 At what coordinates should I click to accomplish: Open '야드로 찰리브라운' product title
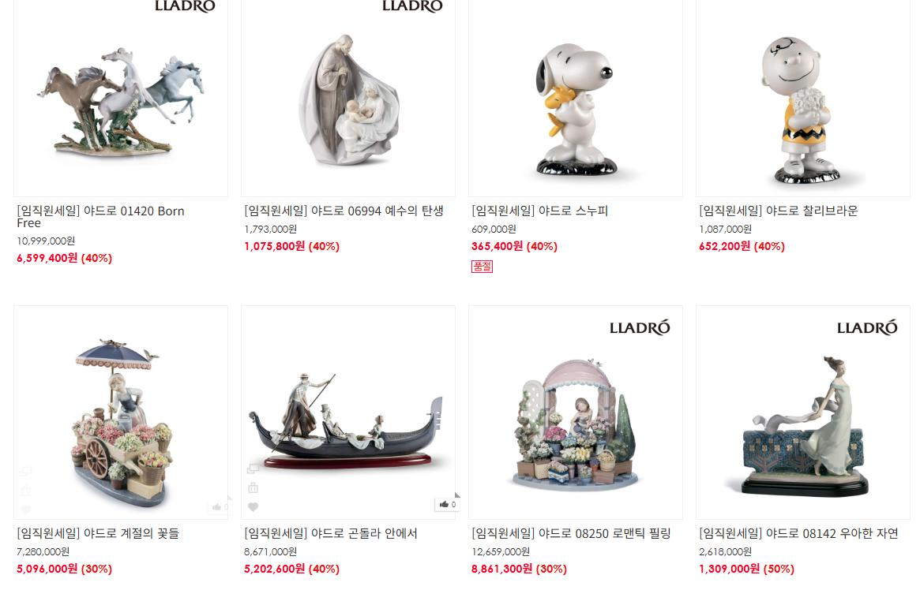pos(779,211)
